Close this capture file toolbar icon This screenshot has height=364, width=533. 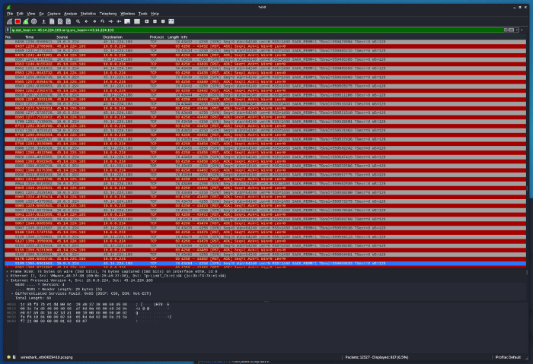pyautogui.click(x=60, y=21)
